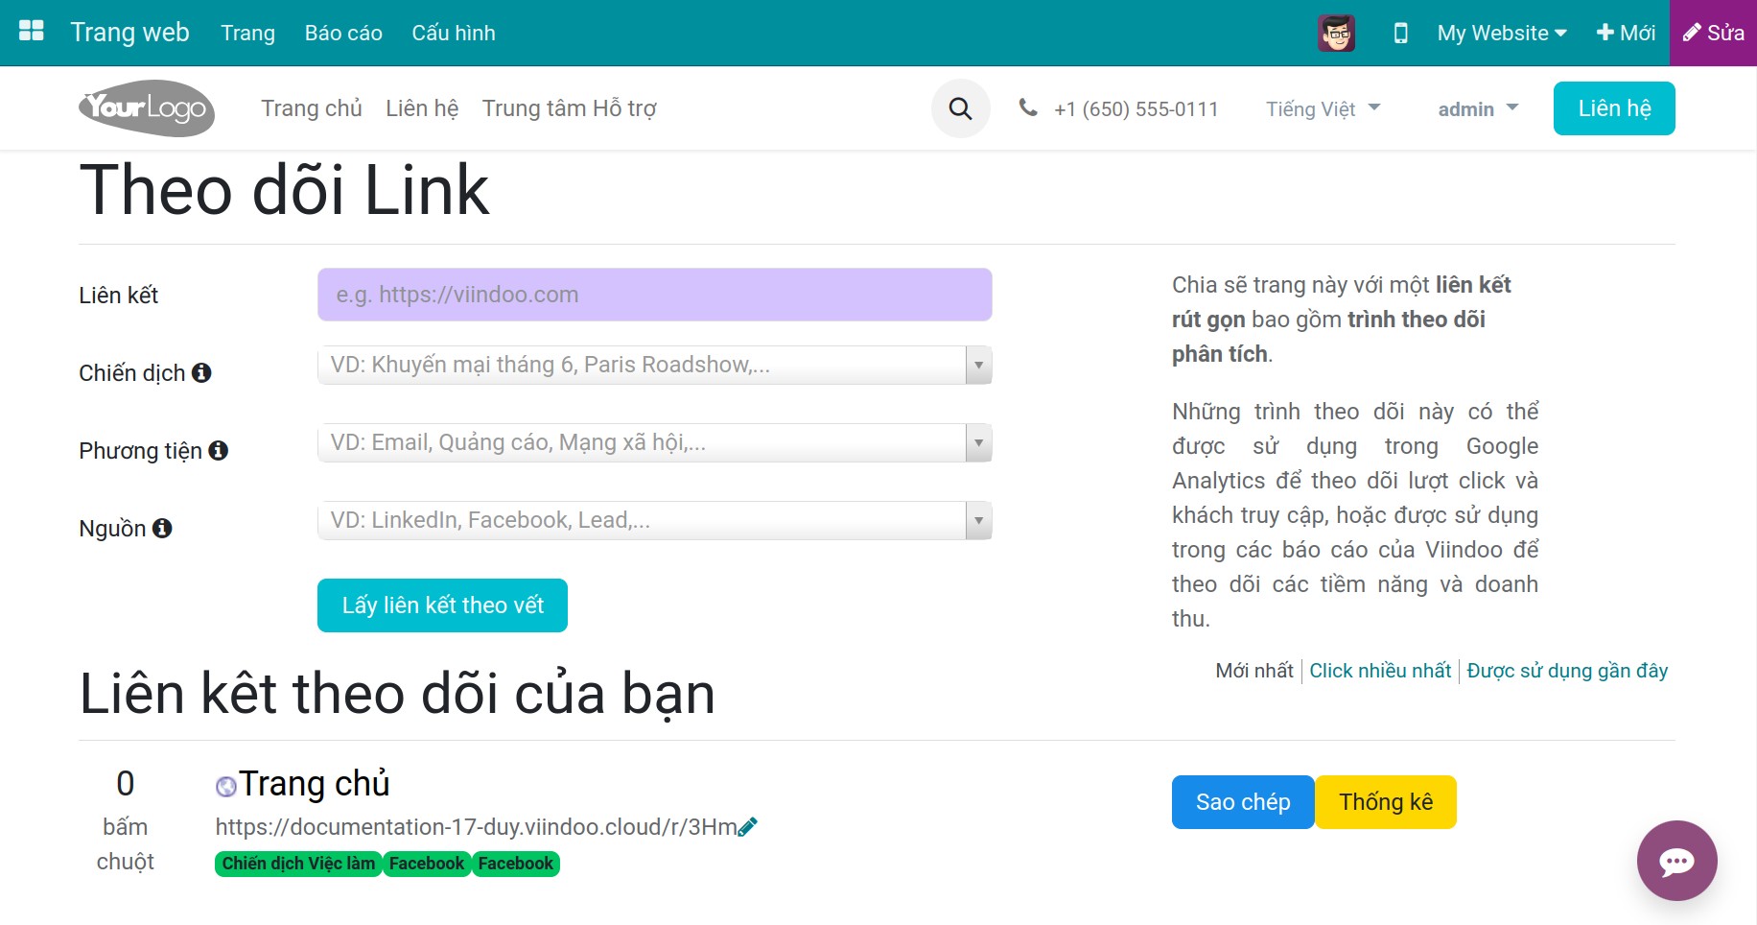Expand the Phương tiện combo box arrow

[x=978, y=442]
